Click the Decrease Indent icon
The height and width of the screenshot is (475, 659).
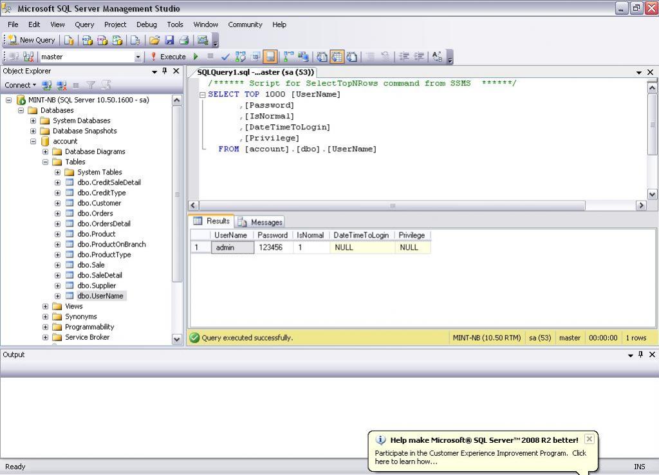tap(404, 57)
